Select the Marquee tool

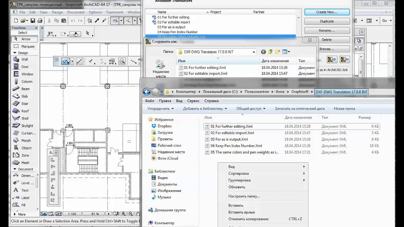tap(25, 46)
